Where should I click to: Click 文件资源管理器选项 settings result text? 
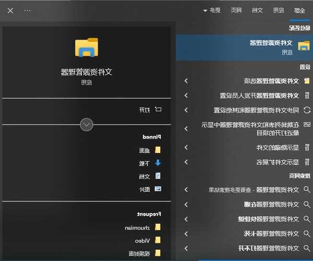coord(271,81)
